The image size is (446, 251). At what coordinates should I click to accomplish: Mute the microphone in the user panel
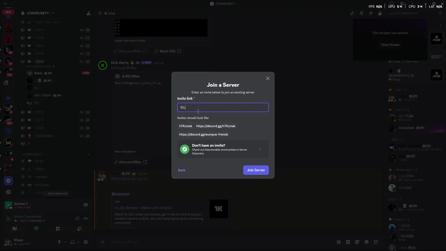click(x=59, y=242)
